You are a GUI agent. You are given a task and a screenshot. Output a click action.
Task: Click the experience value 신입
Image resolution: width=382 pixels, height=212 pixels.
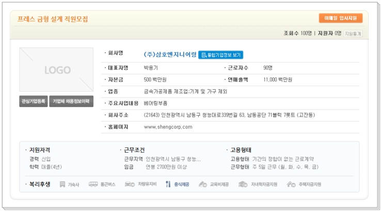tap(46, 159)
